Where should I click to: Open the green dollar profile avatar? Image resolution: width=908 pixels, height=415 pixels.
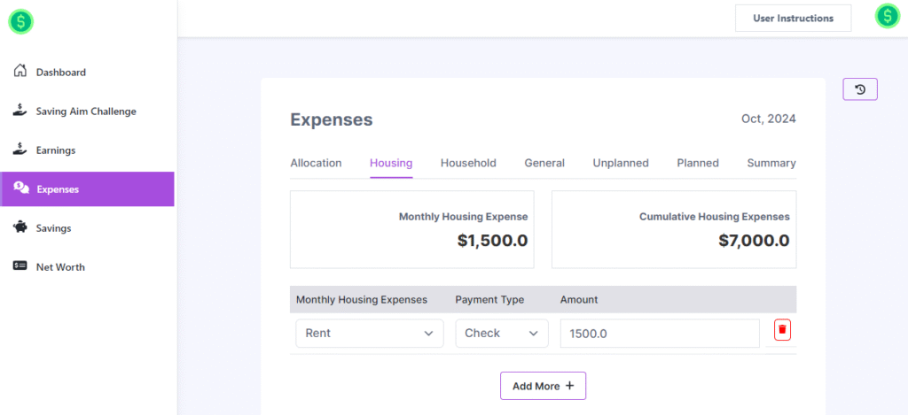click(887, 17)
